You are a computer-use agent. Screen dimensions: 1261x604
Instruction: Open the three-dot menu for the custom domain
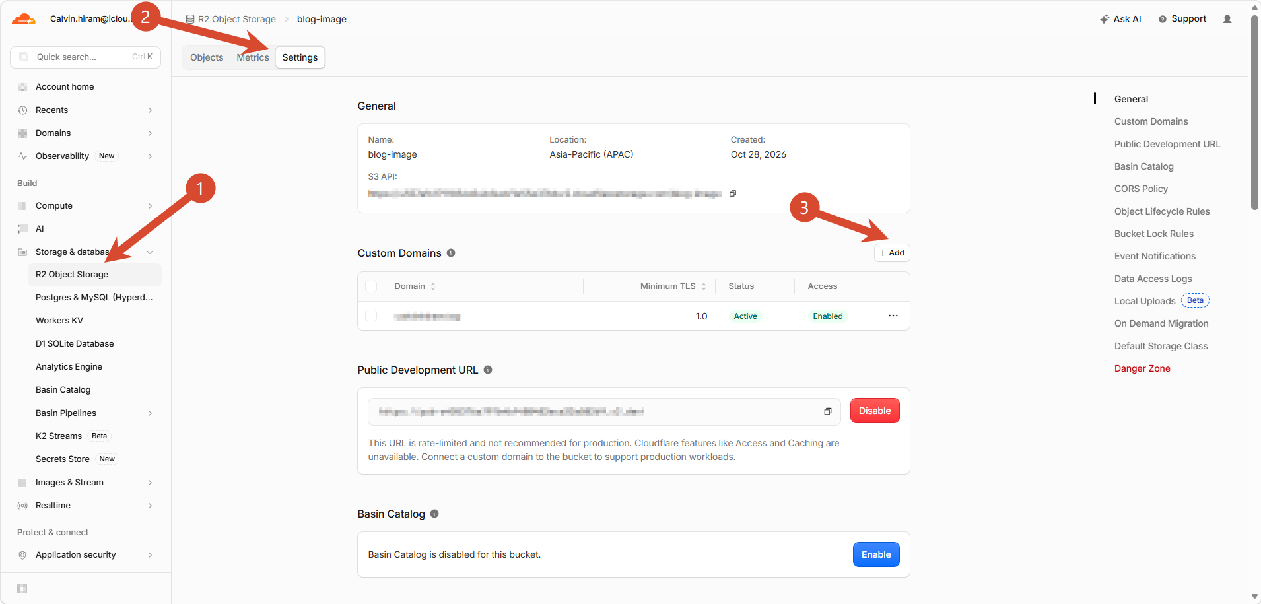pyautogui.click(x=893, y=316)
